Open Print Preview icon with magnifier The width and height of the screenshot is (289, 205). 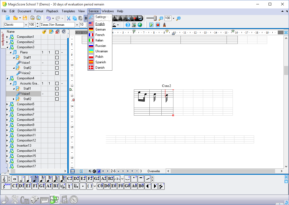click(38, 18)
